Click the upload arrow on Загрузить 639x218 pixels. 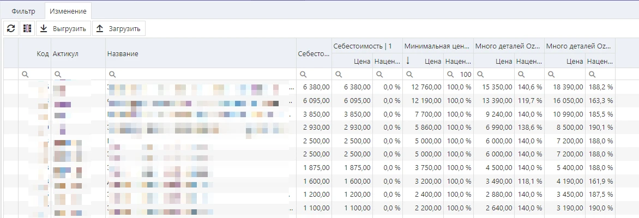point(100,28)
